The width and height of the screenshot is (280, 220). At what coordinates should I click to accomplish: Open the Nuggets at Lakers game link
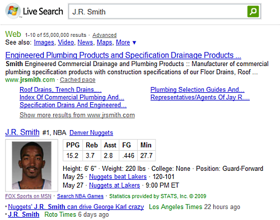tap(114, 185)
